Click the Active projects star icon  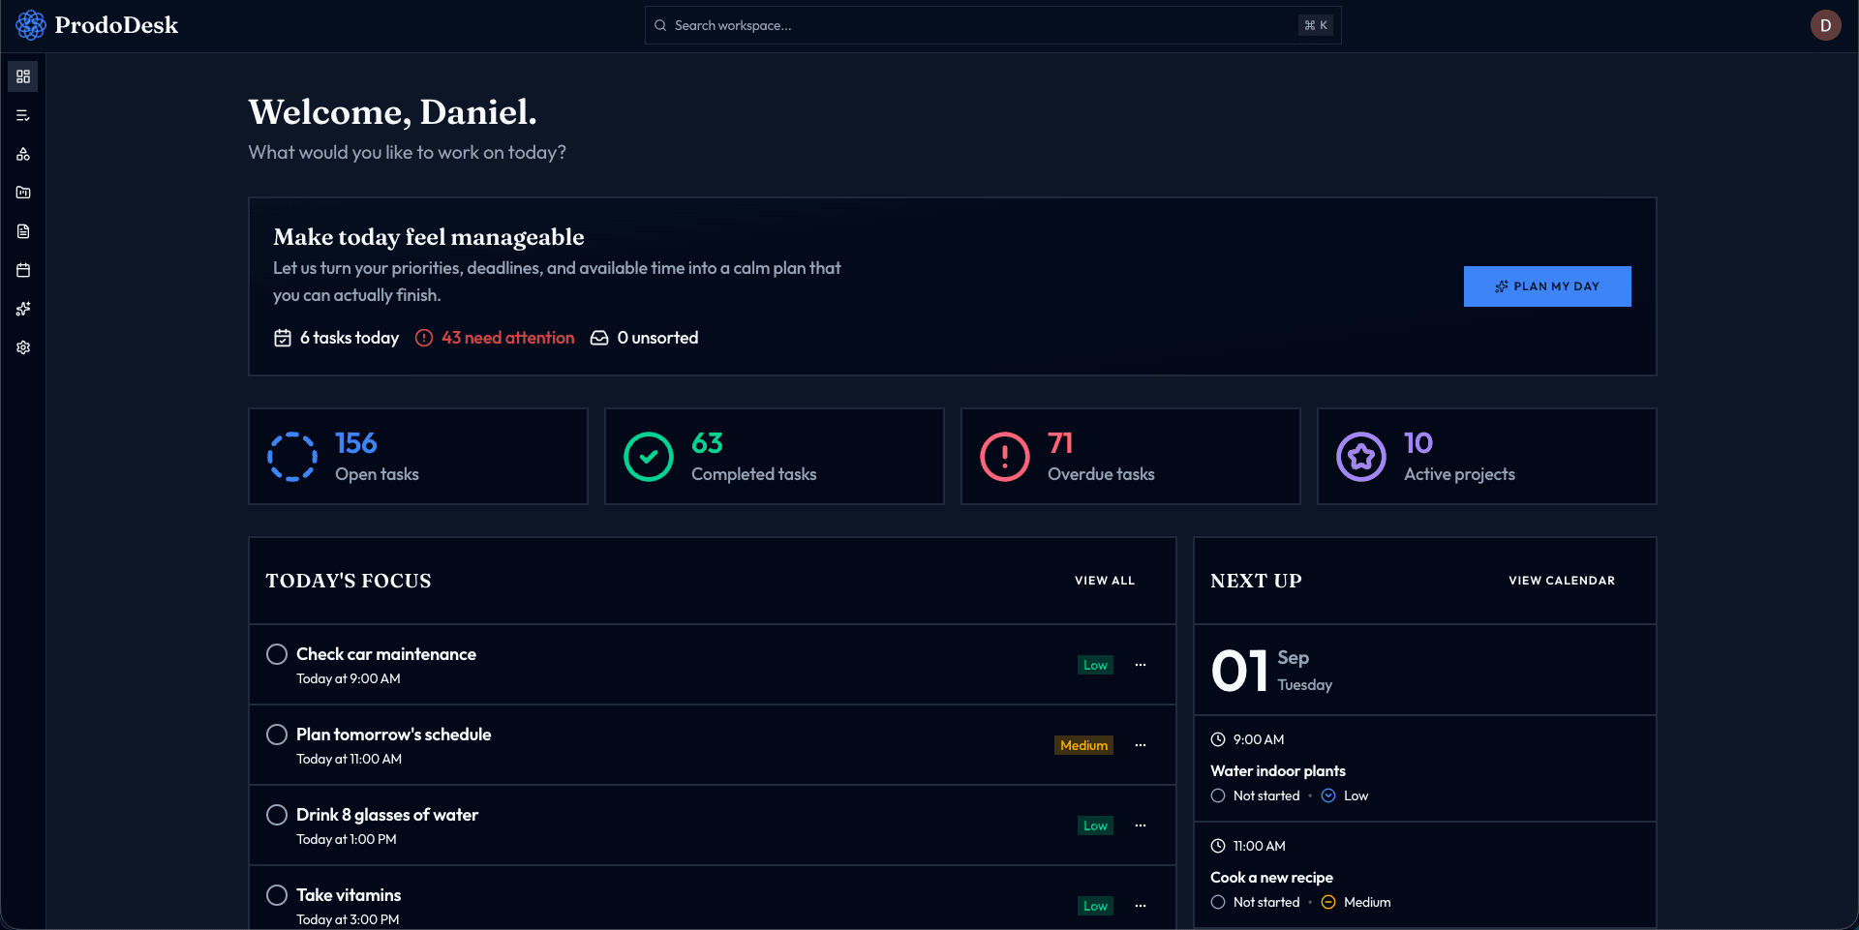click(1361, 457)
